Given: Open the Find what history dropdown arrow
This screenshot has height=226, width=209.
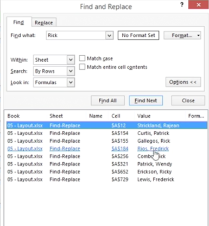Looking at the screenshot, I should pyautogui.click(x=109, y=35).
